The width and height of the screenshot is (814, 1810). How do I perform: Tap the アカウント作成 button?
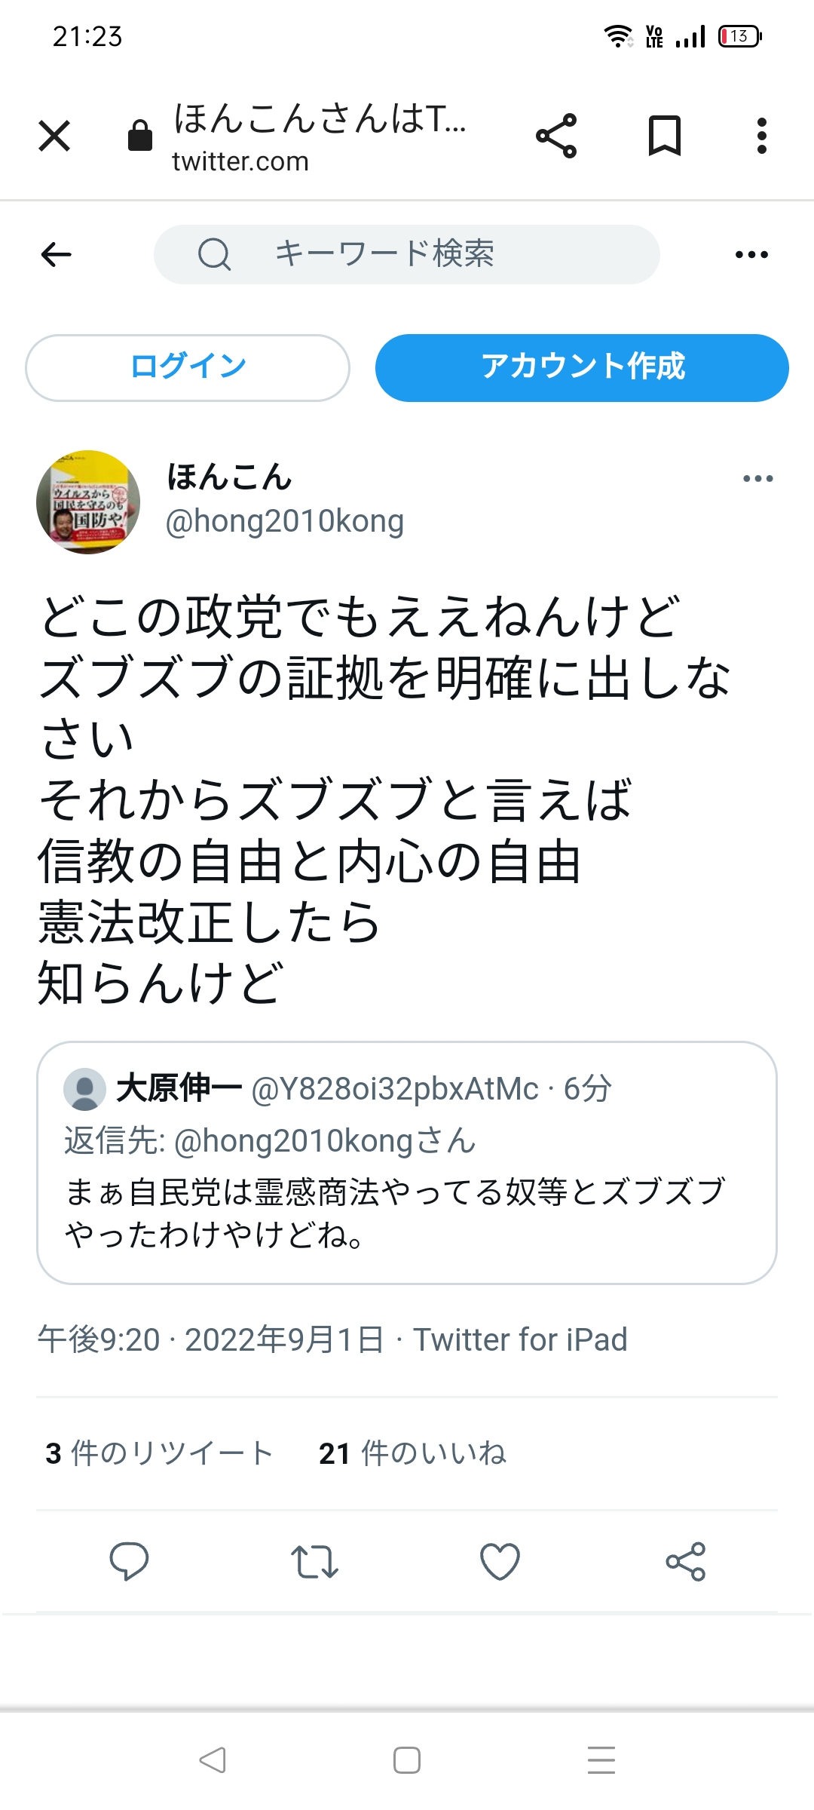click(x=582, y=368)
